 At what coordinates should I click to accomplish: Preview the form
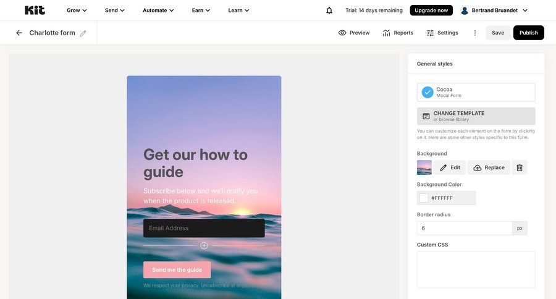pyautogui.click(x=354, y=33)
